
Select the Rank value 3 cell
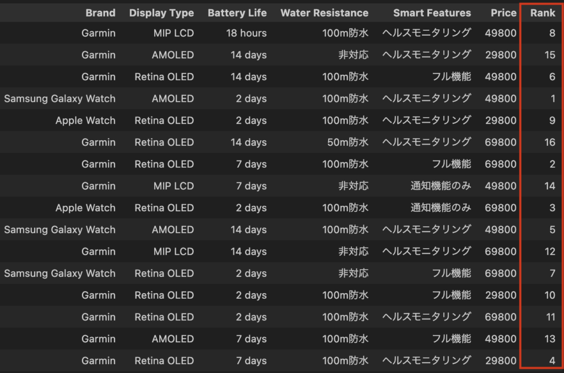(x=552, y=208)
